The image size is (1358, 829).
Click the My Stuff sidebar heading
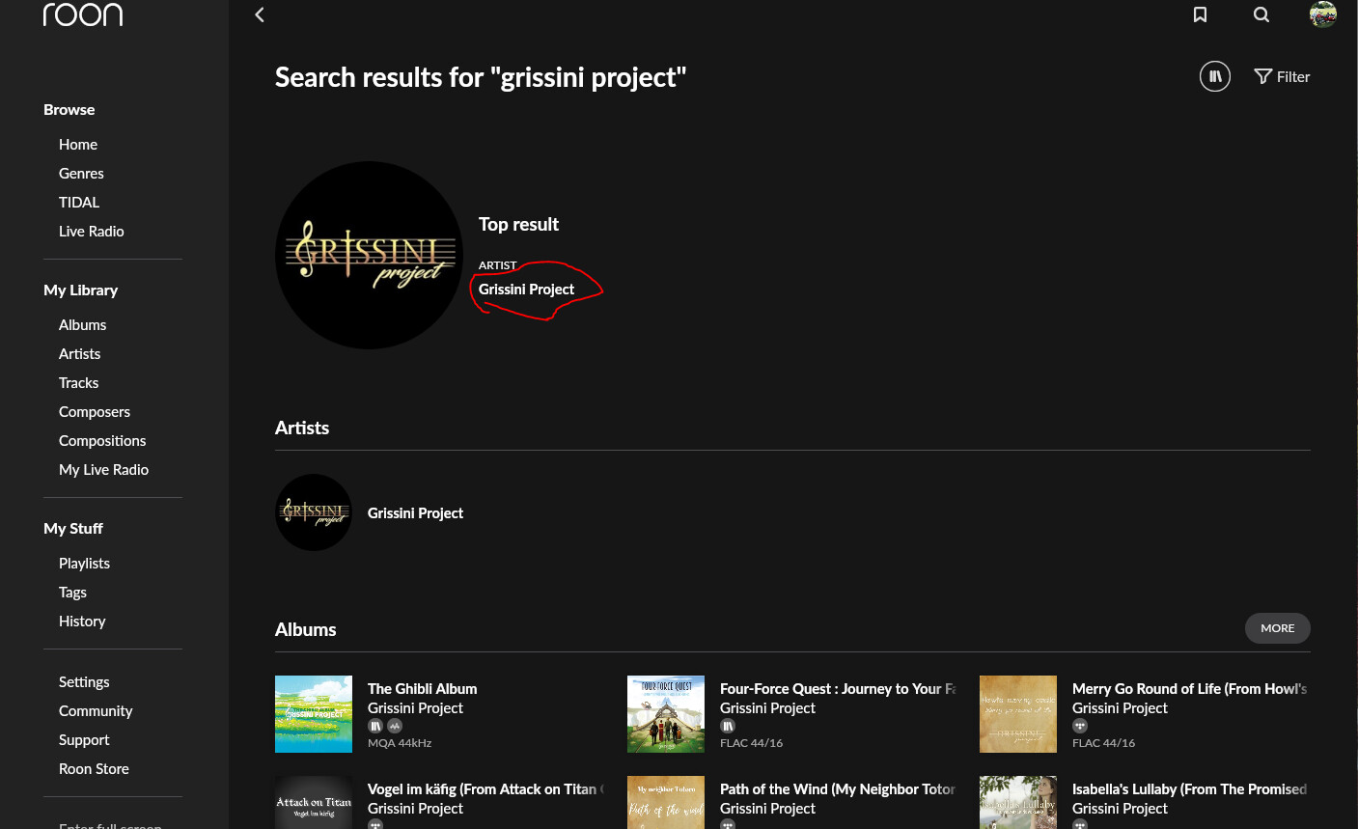(73, 529)
